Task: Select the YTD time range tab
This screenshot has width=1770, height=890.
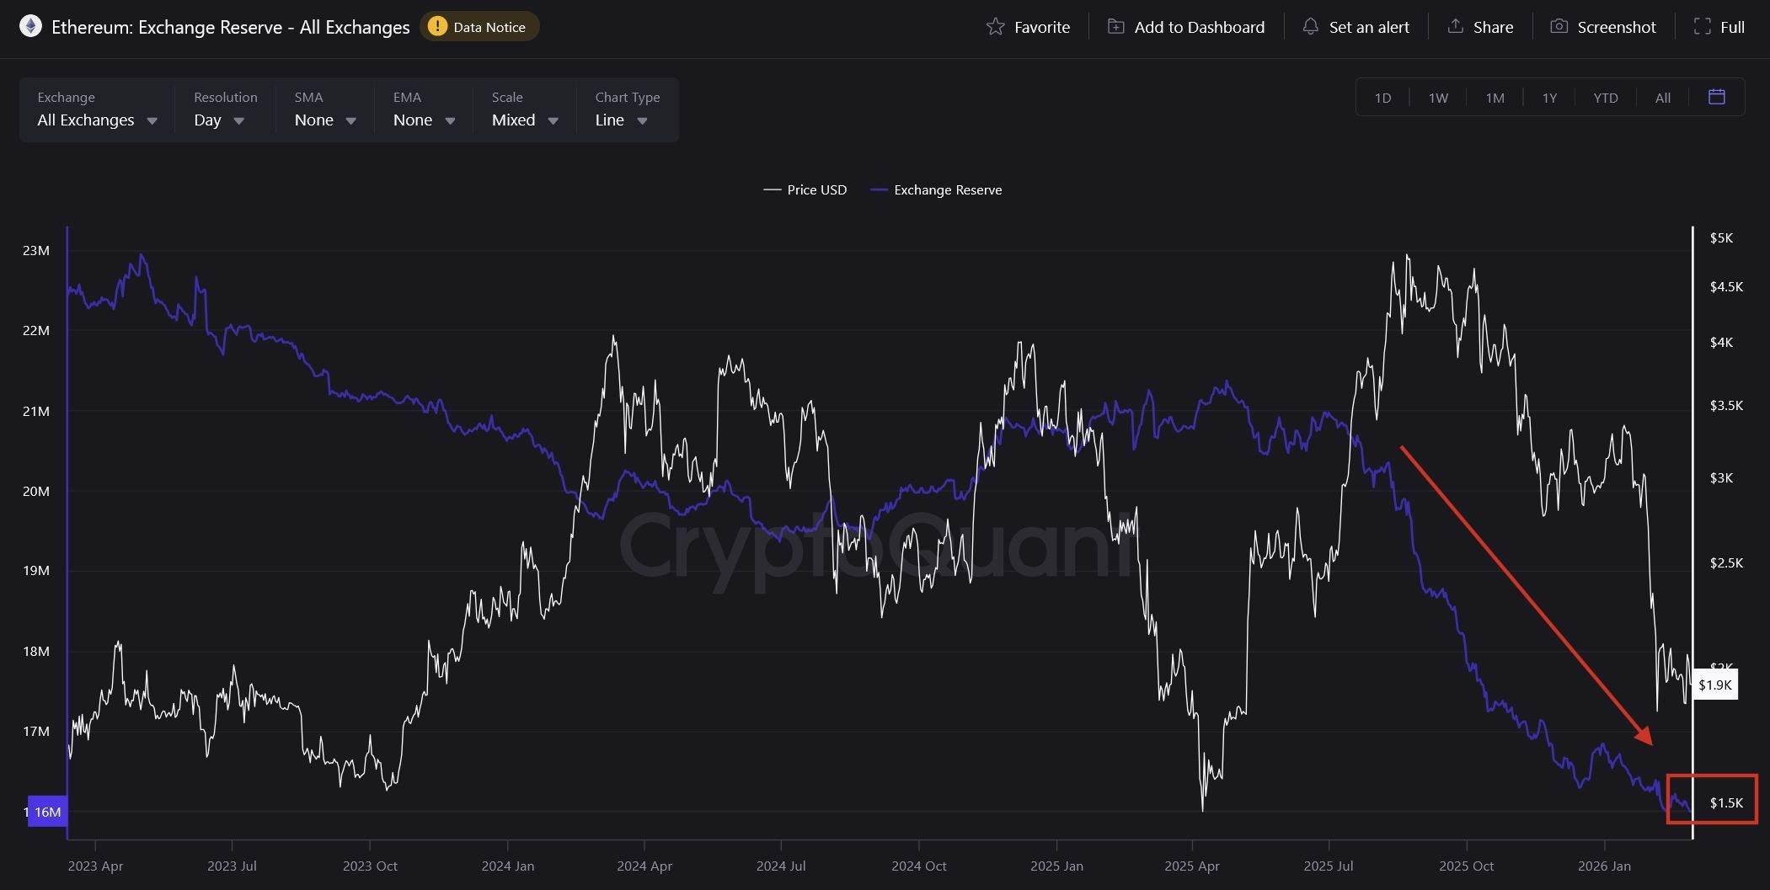Action: click(1606, 97)
